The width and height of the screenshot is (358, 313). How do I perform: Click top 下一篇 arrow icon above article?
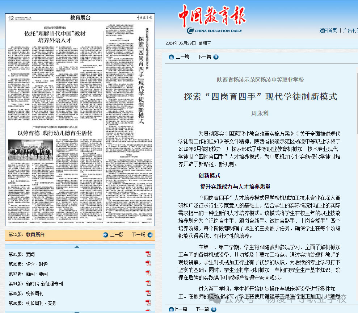(216, 57)
